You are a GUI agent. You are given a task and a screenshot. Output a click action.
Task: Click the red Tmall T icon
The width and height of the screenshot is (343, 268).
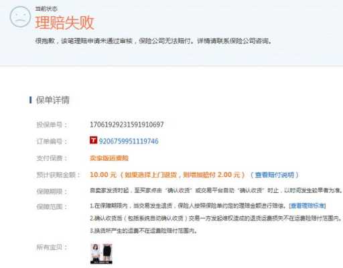click(93, 140)
